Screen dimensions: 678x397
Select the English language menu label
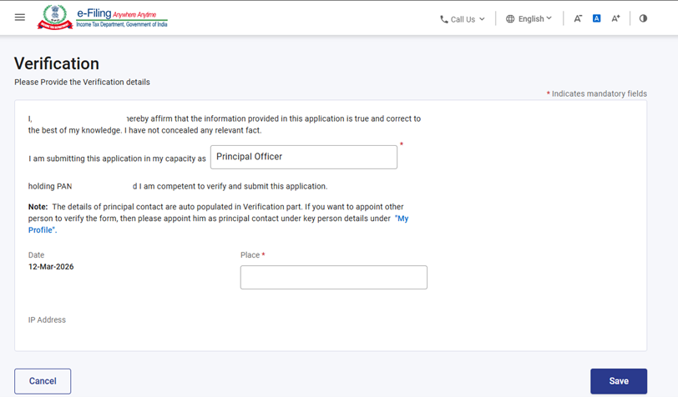click(x=531, y=19)
